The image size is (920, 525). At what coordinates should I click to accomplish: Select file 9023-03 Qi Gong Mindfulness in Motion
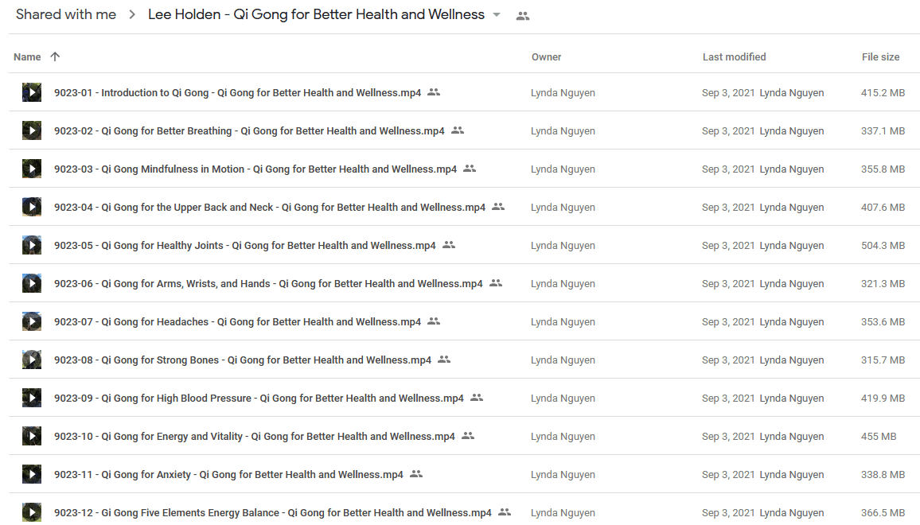click(x=255, y=169)
